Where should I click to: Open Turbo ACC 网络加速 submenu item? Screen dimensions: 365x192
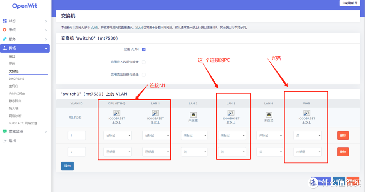pyautogui.click(x=23, y=123)
